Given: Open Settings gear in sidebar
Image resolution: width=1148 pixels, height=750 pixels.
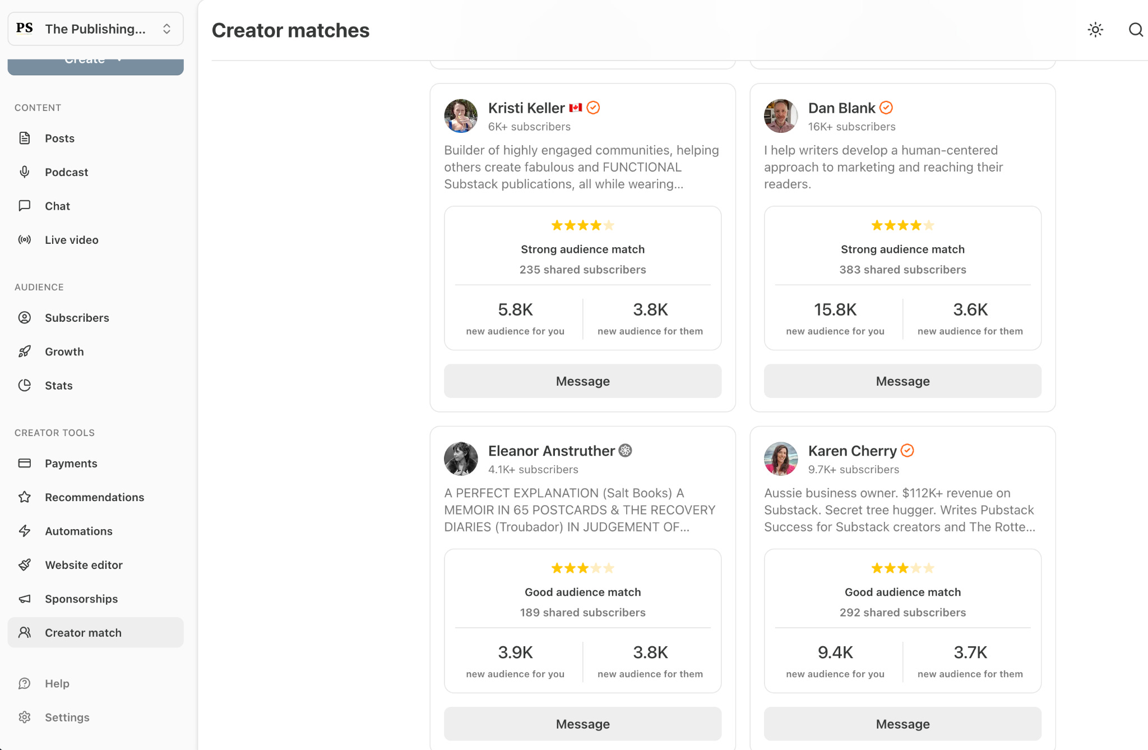Looking at the screenshot, I should 96,717.
